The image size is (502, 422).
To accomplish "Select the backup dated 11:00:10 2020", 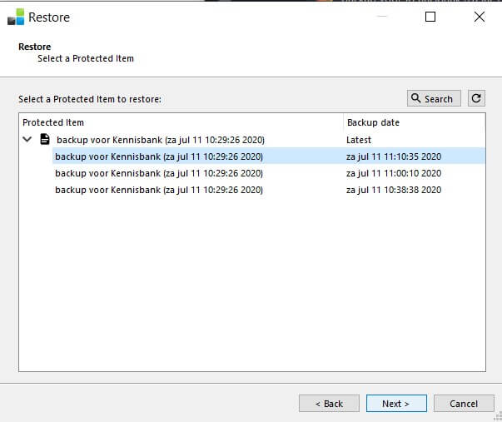I will pyautogui.click(x=269, y=173).
